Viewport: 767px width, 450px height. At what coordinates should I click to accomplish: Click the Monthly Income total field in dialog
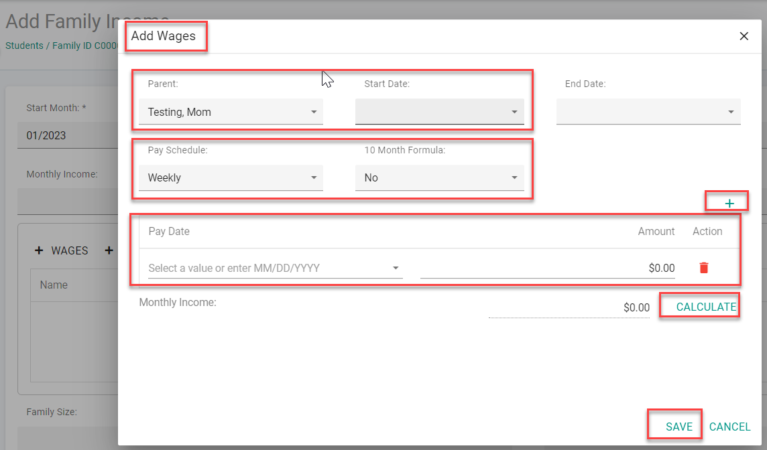pos(569,308)
